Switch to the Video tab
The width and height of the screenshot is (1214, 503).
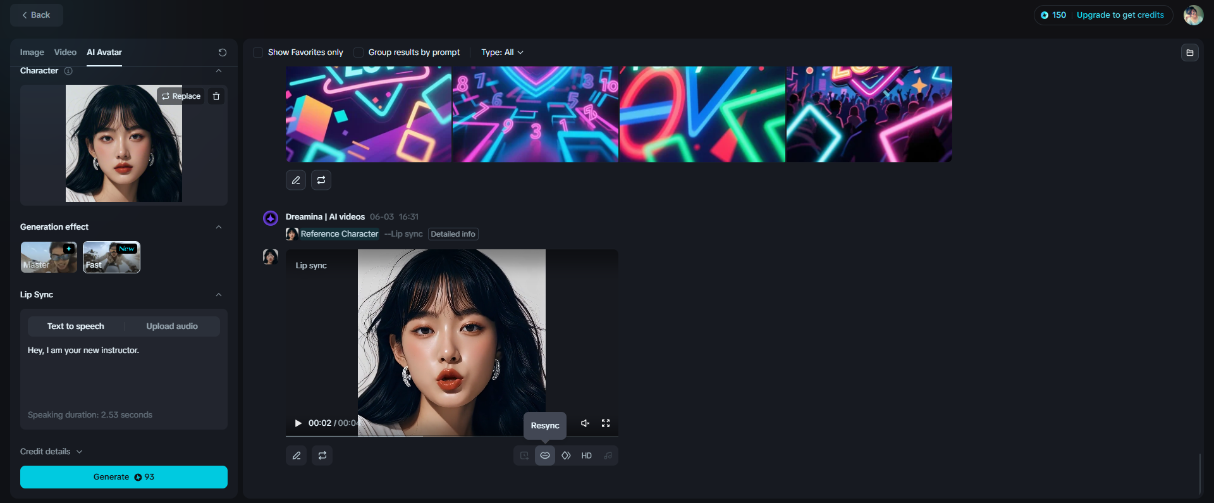pos(65,53)
